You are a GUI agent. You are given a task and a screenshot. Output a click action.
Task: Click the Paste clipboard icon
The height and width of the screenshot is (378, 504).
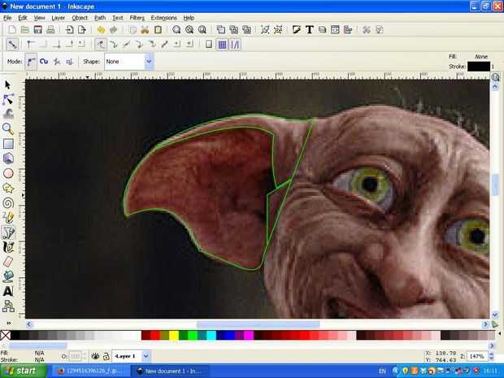pos(158,30)
